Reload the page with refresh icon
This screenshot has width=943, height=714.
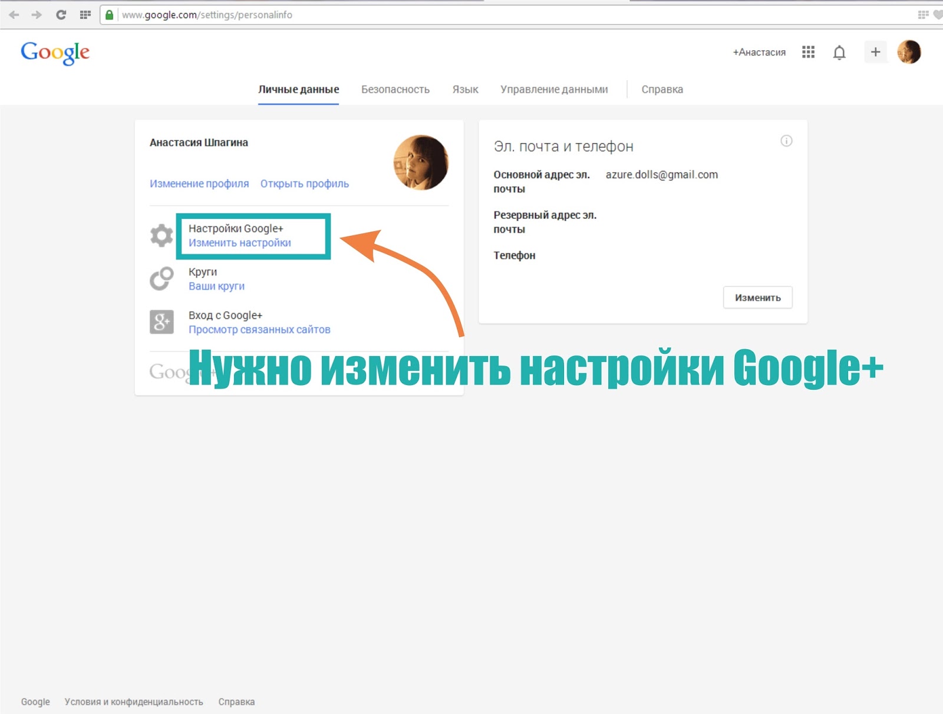(61, 15)
